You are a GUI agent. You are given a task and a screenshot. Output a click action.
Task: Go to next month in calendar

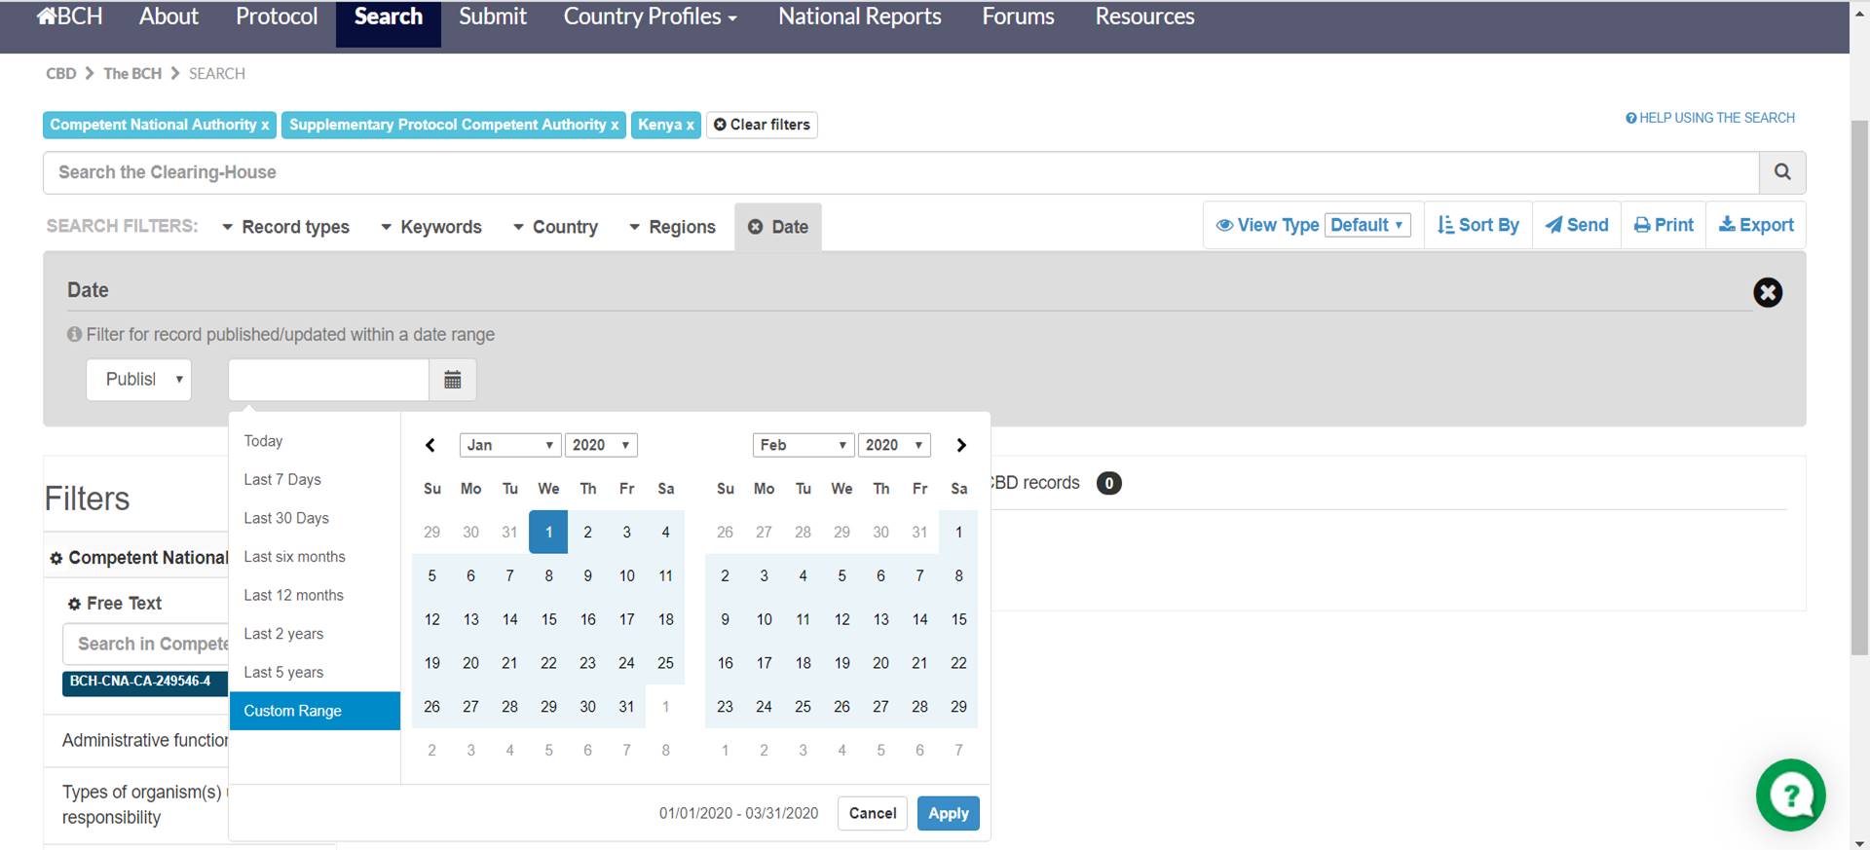961,445
